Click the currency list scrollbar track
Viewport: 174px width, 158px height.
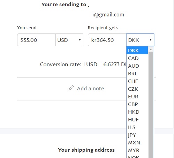151,105
